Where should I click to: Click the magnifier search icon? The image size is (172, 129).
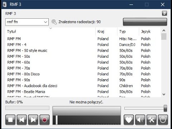[x=54, y=22]
